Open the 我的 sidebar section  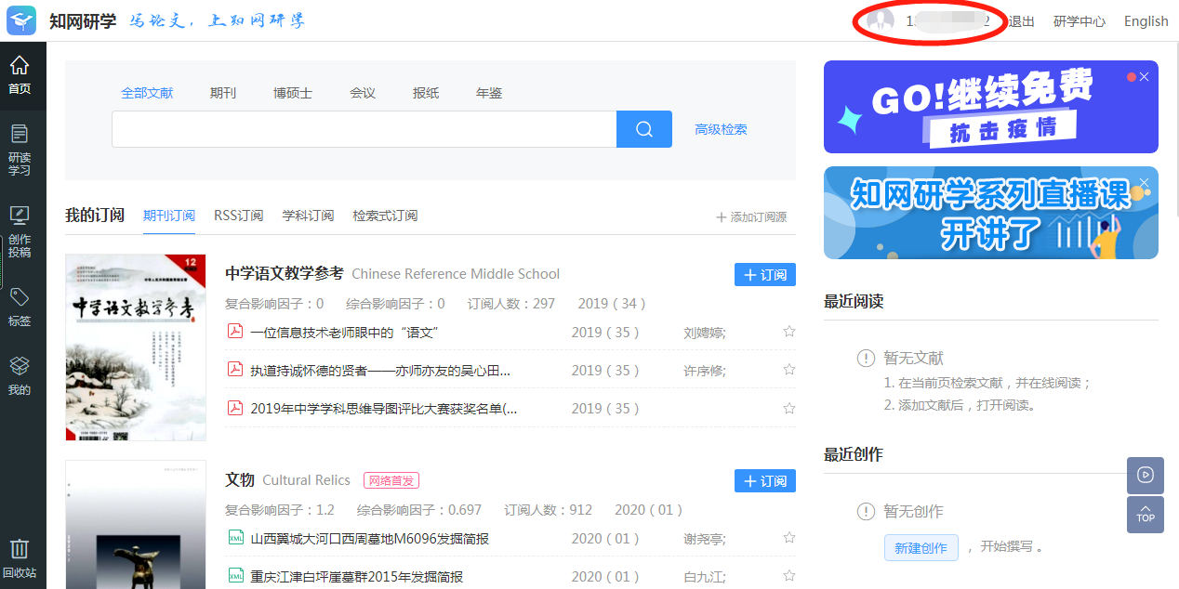click(20, 376)
